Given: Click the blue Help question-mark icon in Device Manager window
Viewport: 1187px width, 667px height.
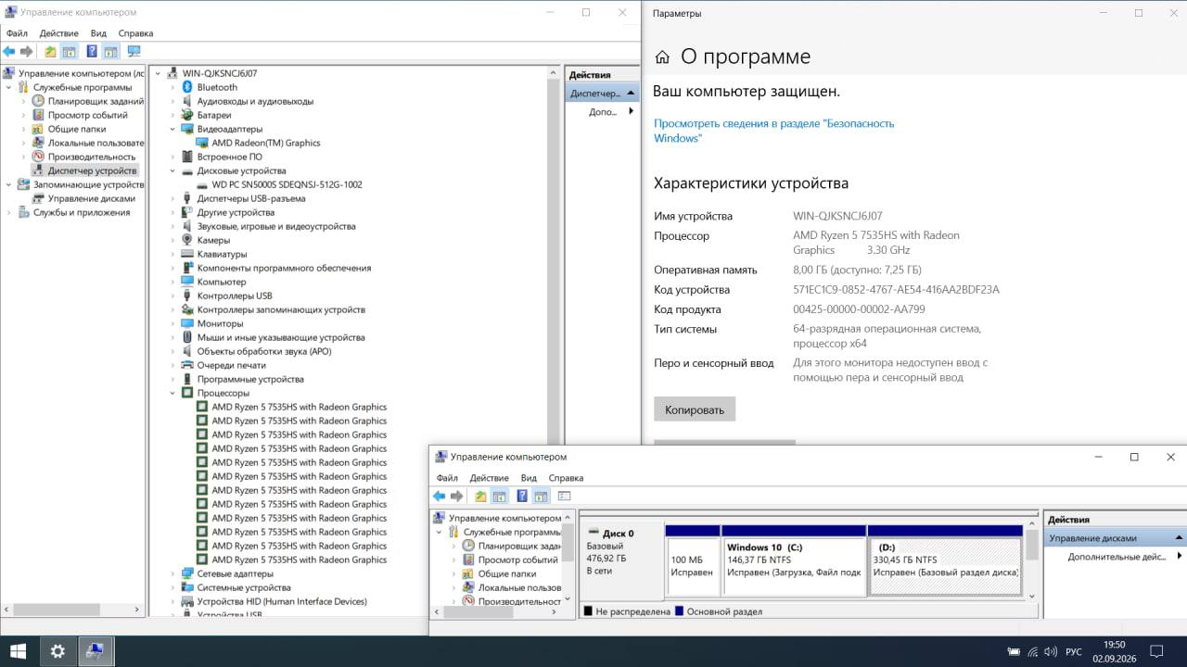Looking at the screenshot, I should pyautogui.click(x=92, y=52).
